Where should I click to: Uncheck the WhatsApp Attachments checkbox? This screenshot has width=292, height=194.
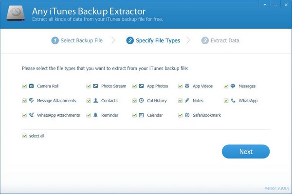24,115
